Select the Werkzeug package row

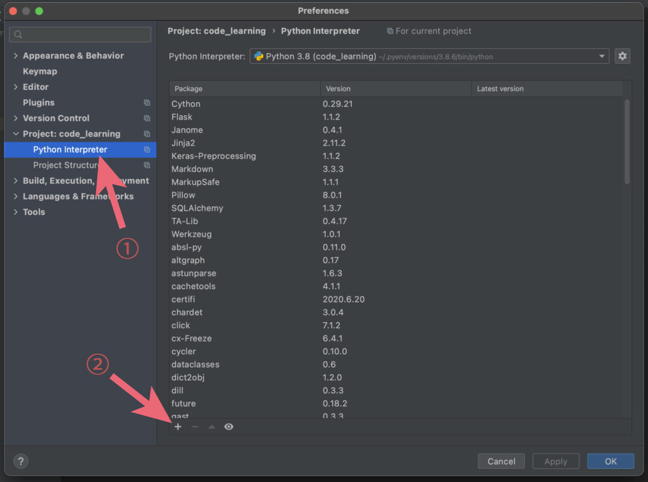(x=396, y=234)
